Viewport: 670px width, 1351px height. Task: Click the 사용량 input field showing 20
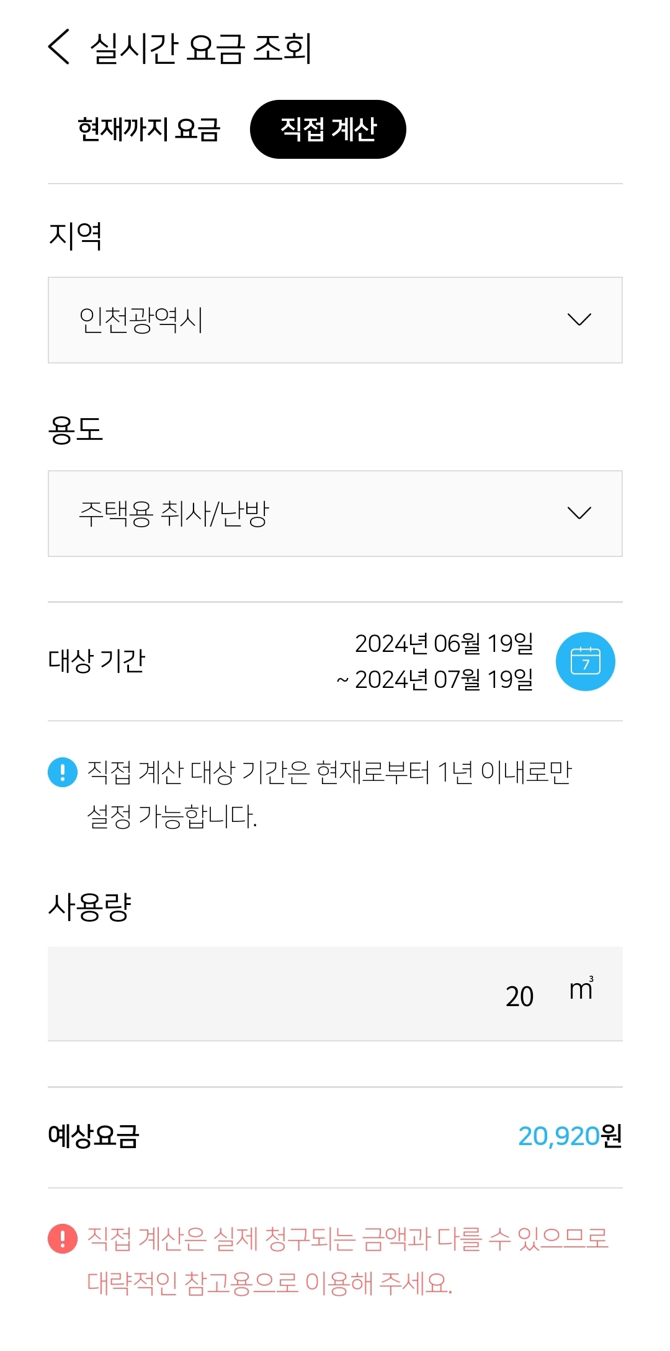[x=310, y=994]
